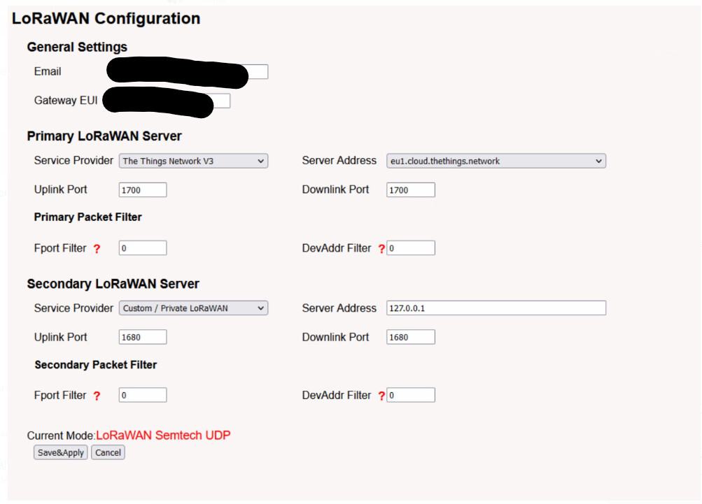Open the Primary Server Address dropdown
Screen dimensions: 702x504
496,161
